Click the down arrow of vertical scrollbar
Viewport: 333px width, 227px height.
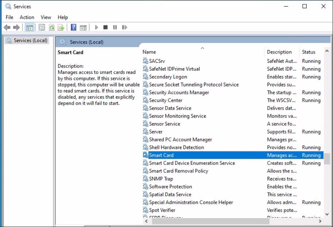(327, 214)
